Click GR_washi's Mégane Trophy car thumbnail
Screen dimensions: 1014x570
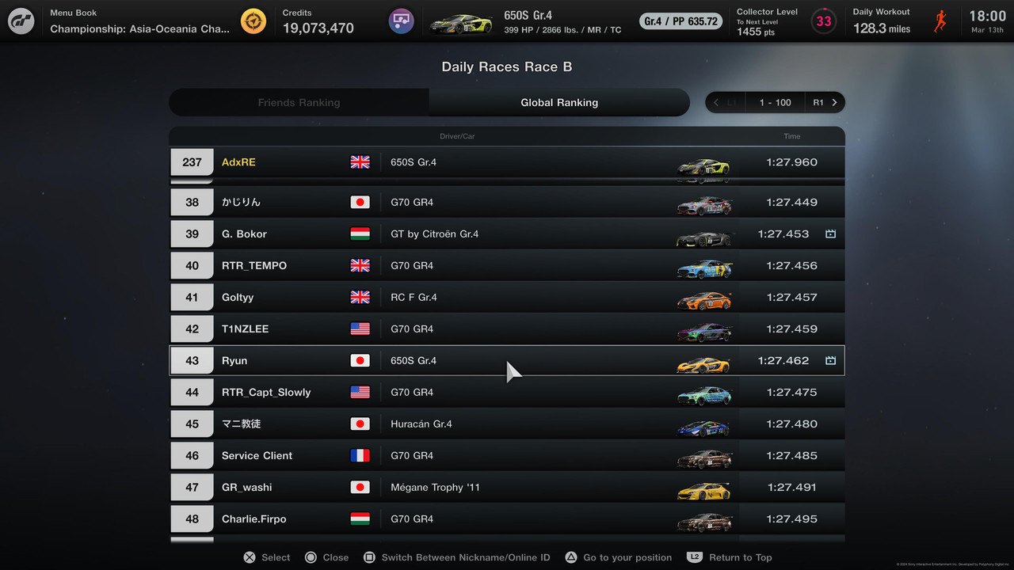703,490
